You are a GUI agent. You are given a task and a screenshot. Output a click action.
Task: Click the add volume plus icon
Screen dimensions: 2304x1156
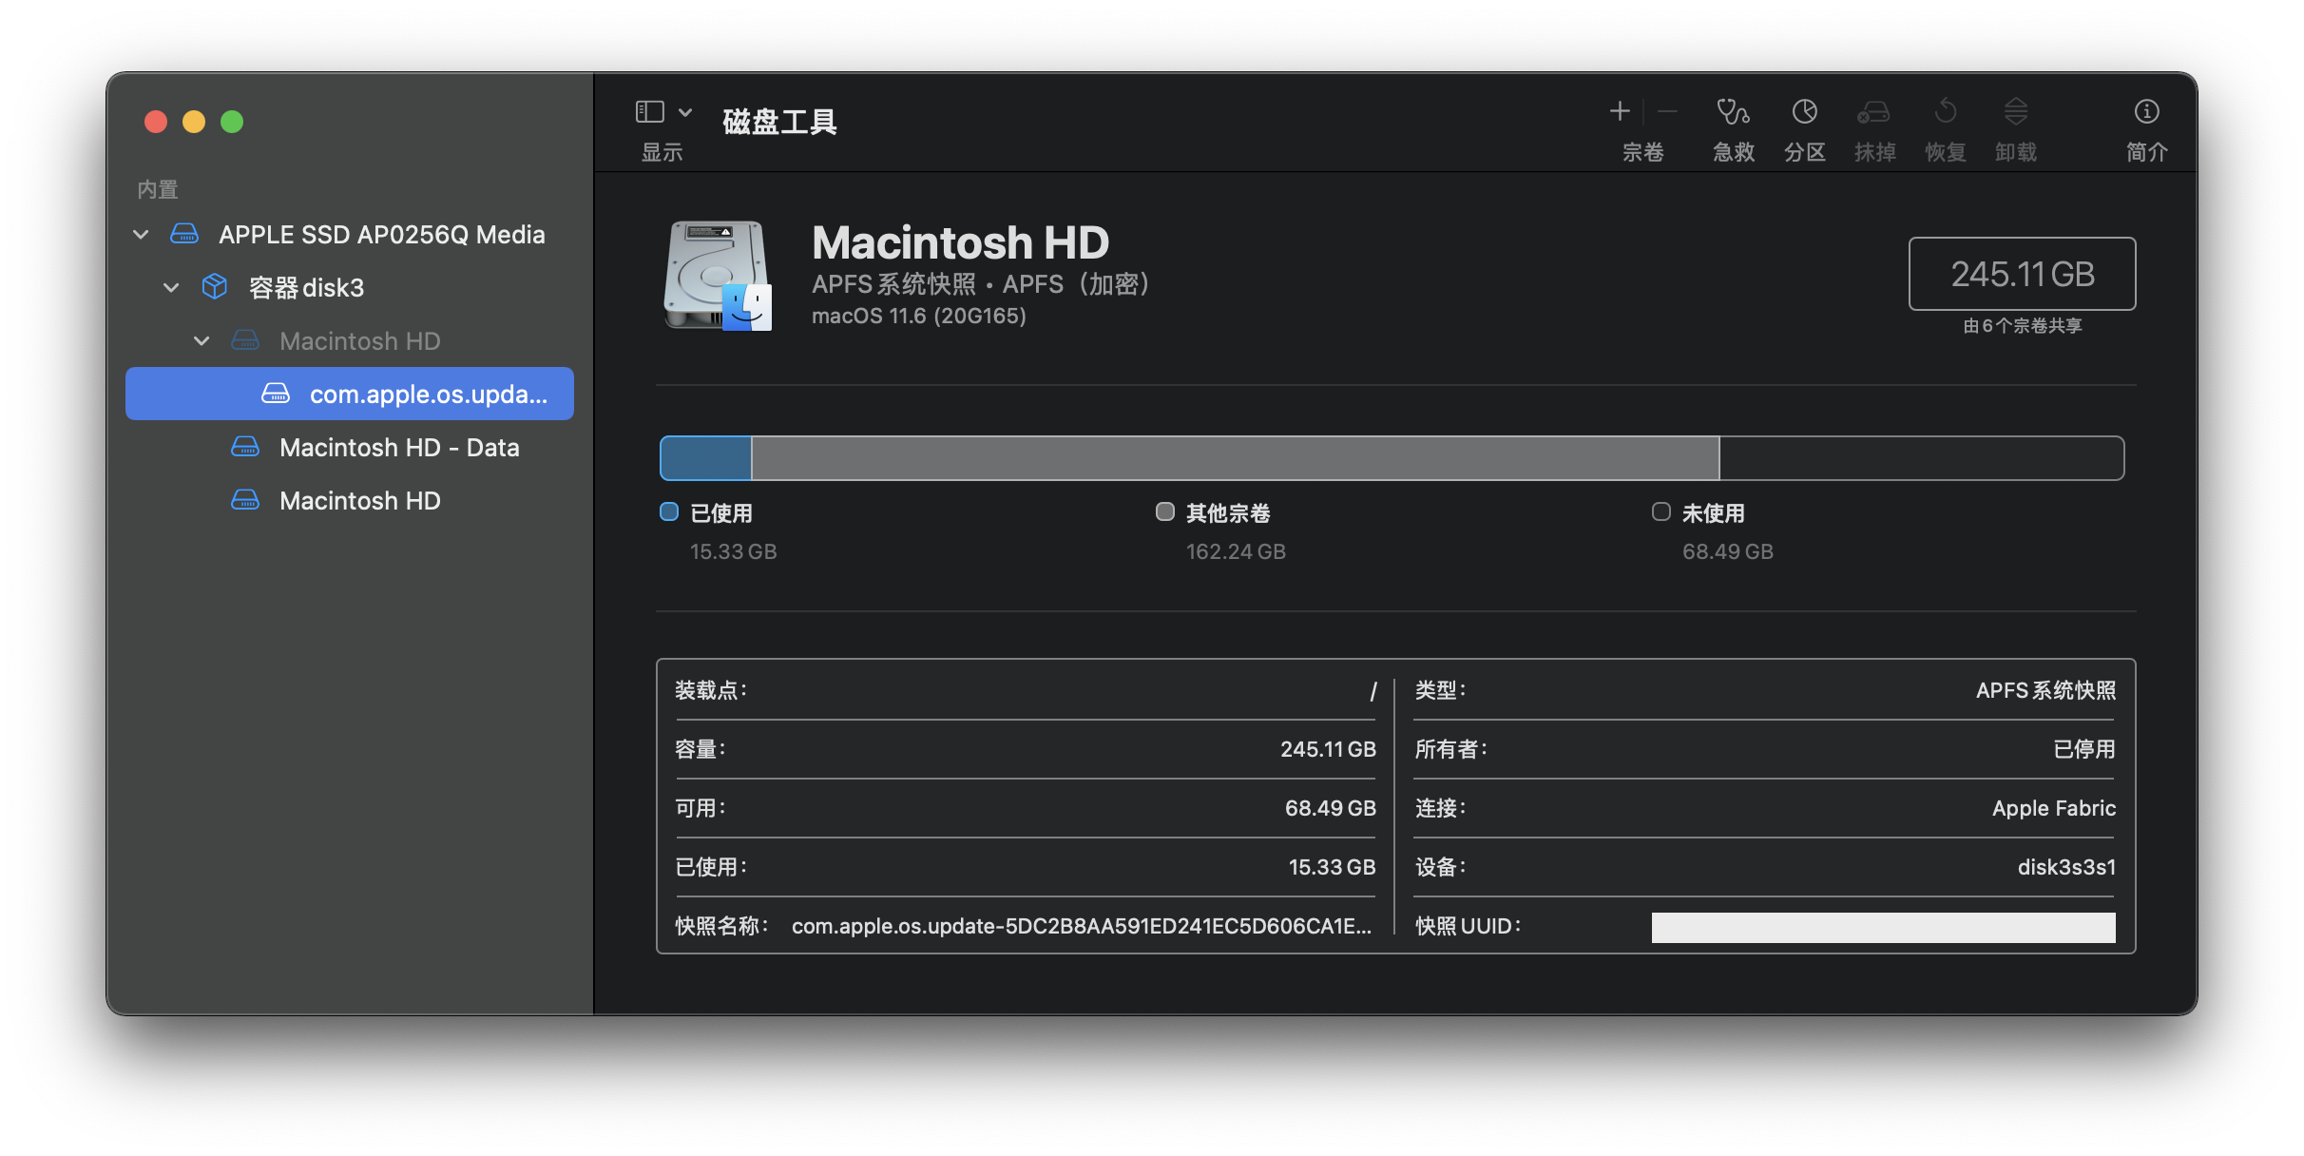tap(1620, 111)
